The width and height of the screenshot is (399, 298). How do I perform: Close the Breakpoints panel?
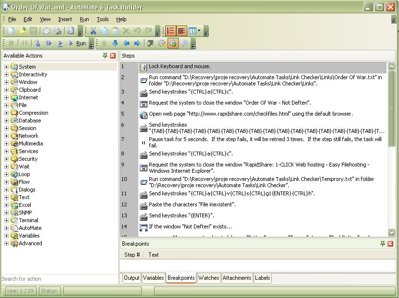(390, 244)
